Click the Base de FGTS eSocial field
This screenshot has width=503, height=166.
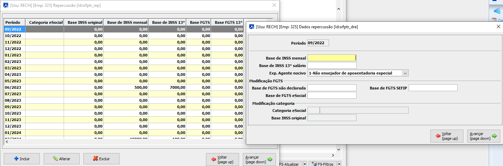coord(332,96)
